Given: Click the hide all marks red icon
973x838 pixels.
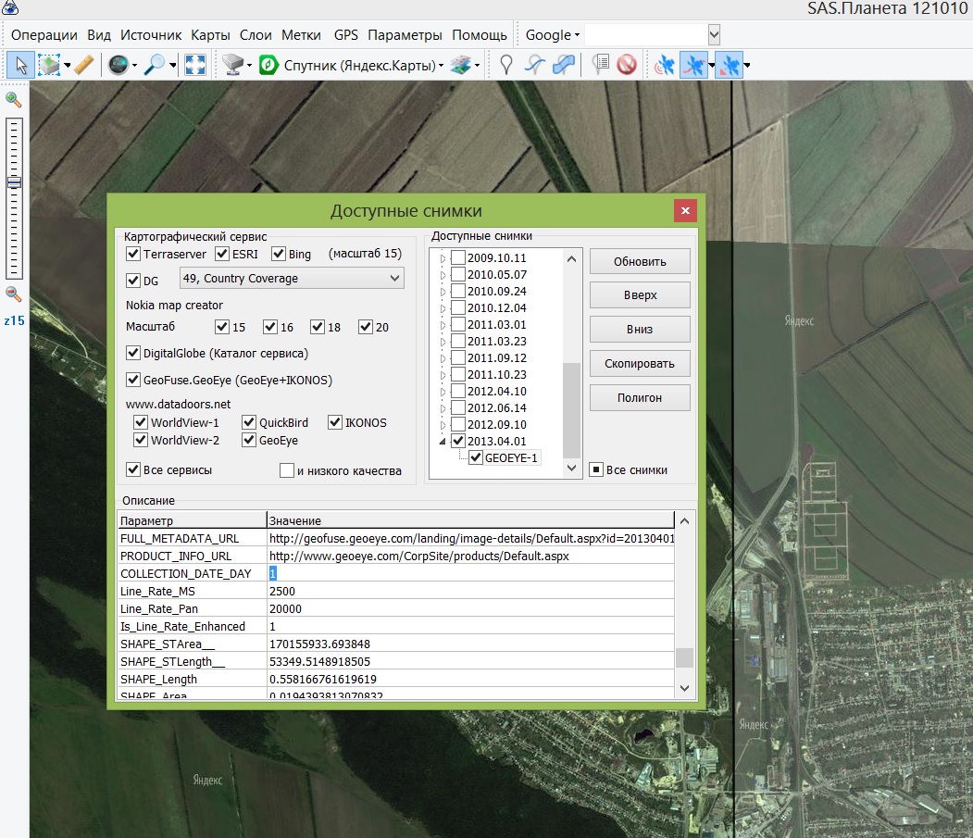Looking at the screenshot, I should click(x=627, y=65).
